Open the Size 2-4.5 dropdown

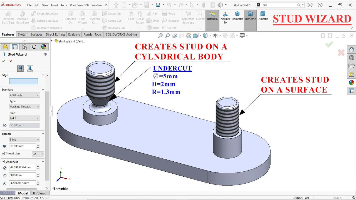24,118
